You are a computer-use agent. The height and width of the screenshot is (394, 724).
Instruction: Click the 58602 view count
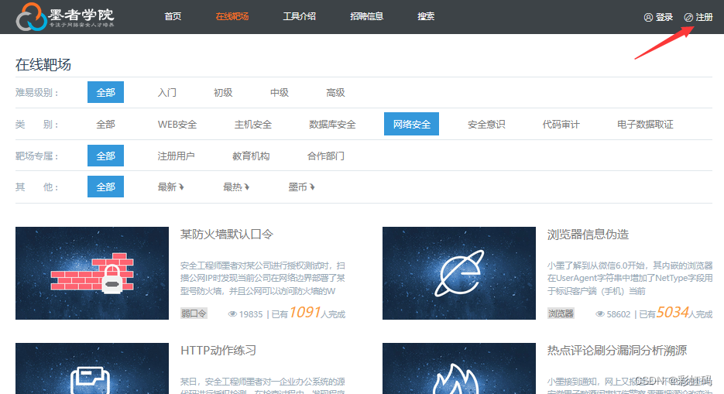(618, 314)
